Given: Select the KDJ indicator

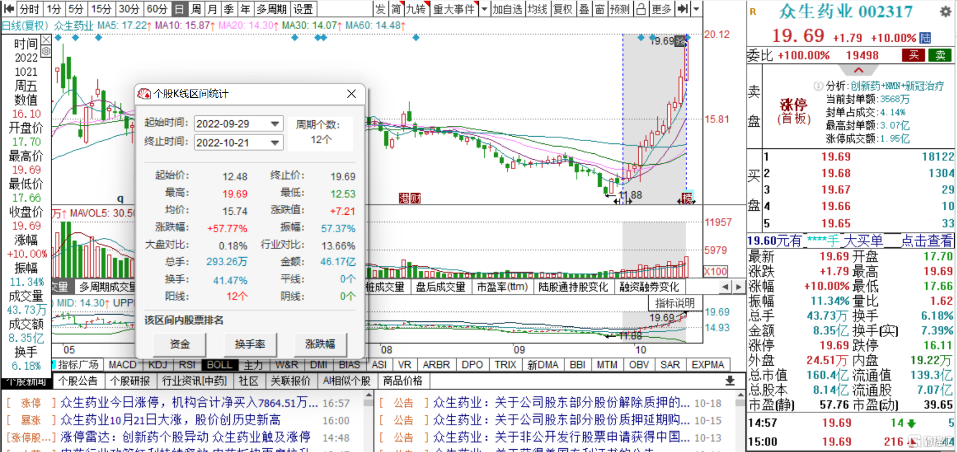Looking at the screenshot, I should (x=158, y=365).
